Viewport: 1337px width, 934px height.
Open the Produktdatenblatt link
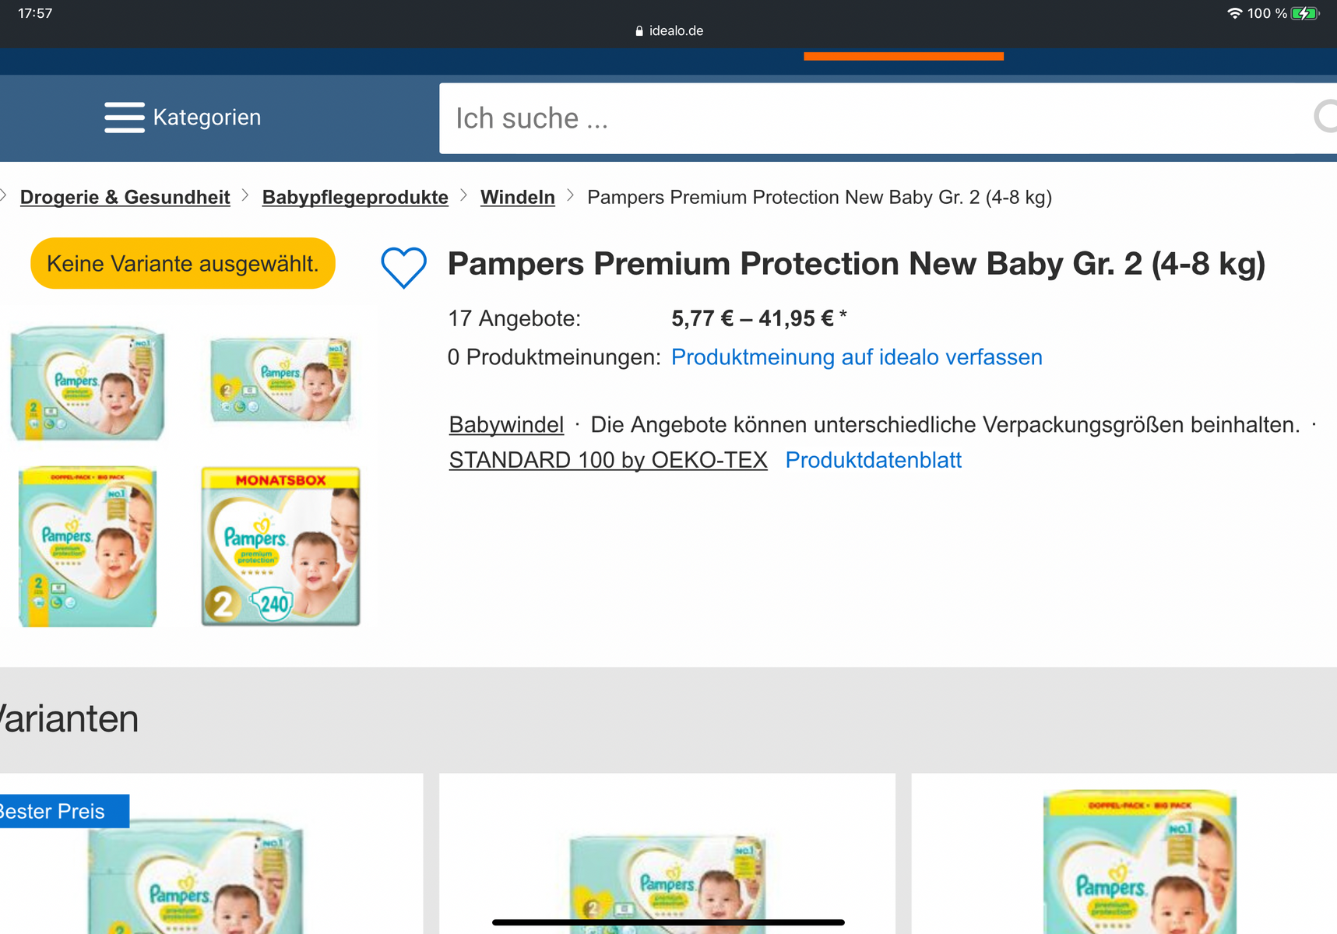(x=873, y=461)
